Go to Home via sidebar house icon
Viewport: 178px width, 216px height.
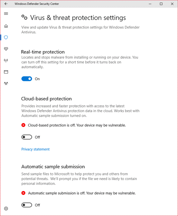[6, 26]
